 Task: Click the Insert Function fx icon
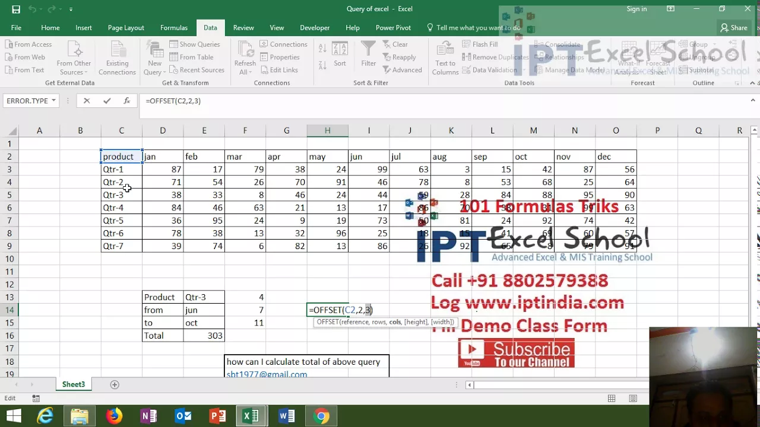(x=126, y=101)
